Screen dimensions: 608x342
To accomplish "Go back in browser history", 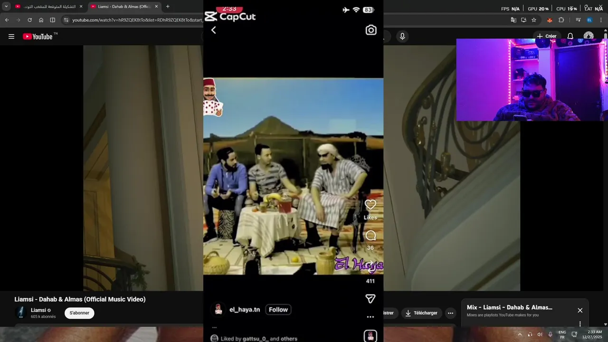I will coord(7,20).
